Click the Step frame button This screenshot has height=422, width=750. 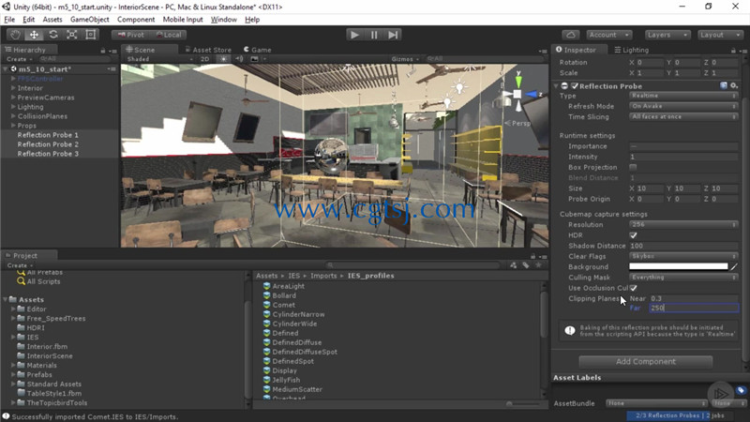click(x=393, y=35)
